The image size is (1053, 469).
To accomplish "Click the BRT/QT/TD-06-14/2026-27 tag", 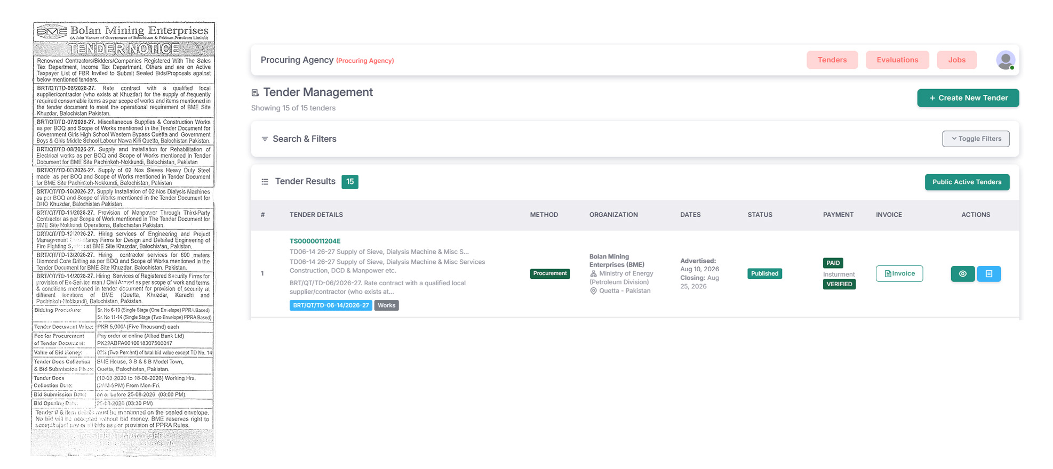I will (x=331, y=305).
